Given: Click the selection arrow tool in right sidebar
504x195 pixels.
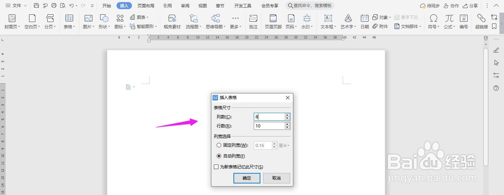Looking at the screenshot, I should click(496, 63).
